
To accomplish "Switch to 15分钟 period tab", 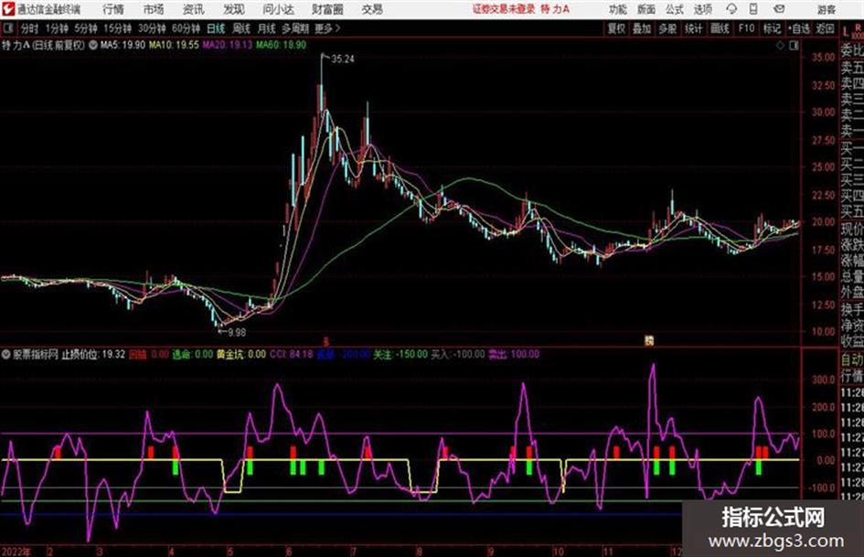I will coord(117,28).
